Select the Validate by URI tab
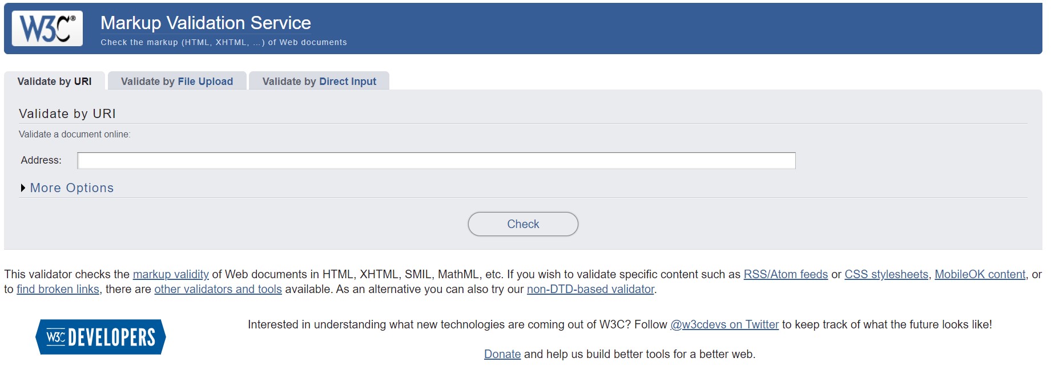 (x=54, y=82)
